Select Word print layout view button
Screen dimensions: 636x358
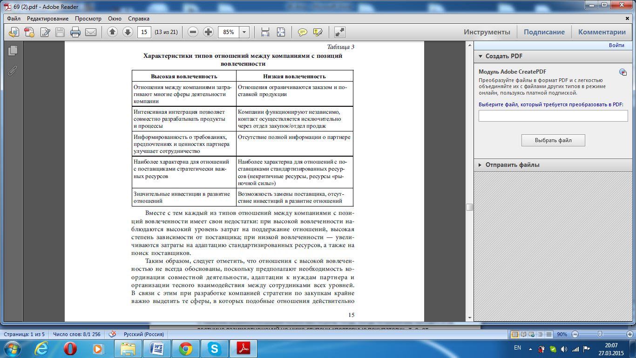[514, 334]
